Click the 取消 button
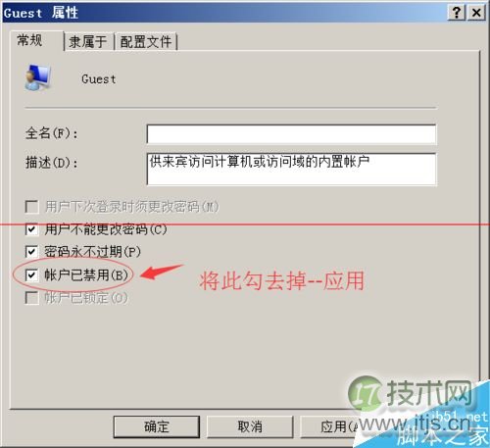Viewport: 490px width, 448px height. tap(250, 426)
